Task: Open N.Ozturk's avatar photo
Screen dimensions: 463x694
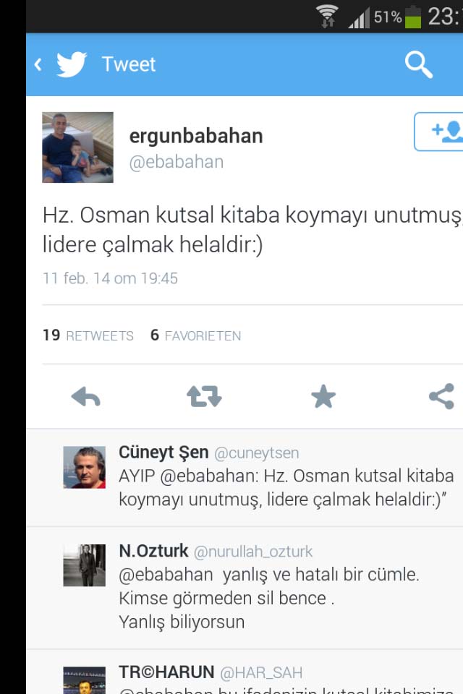Action: [x=84, y=565]
